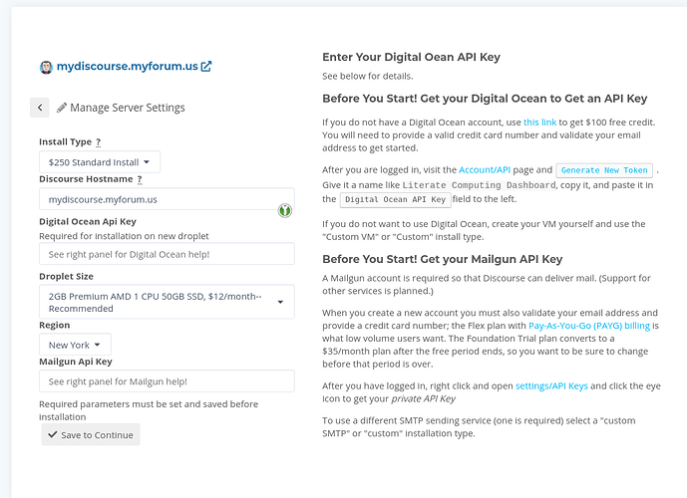687x498 pixels.
Task: Click 'Required for installation on new droplet' text
Action: pos(124,236)
